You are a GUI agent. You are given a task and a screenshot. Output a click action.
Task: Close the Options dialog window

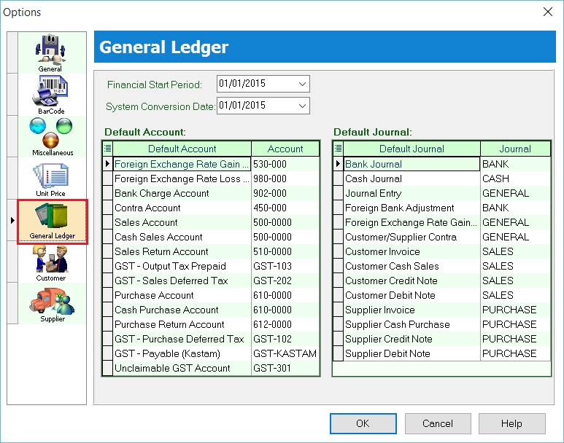click(x=547, y=12)
